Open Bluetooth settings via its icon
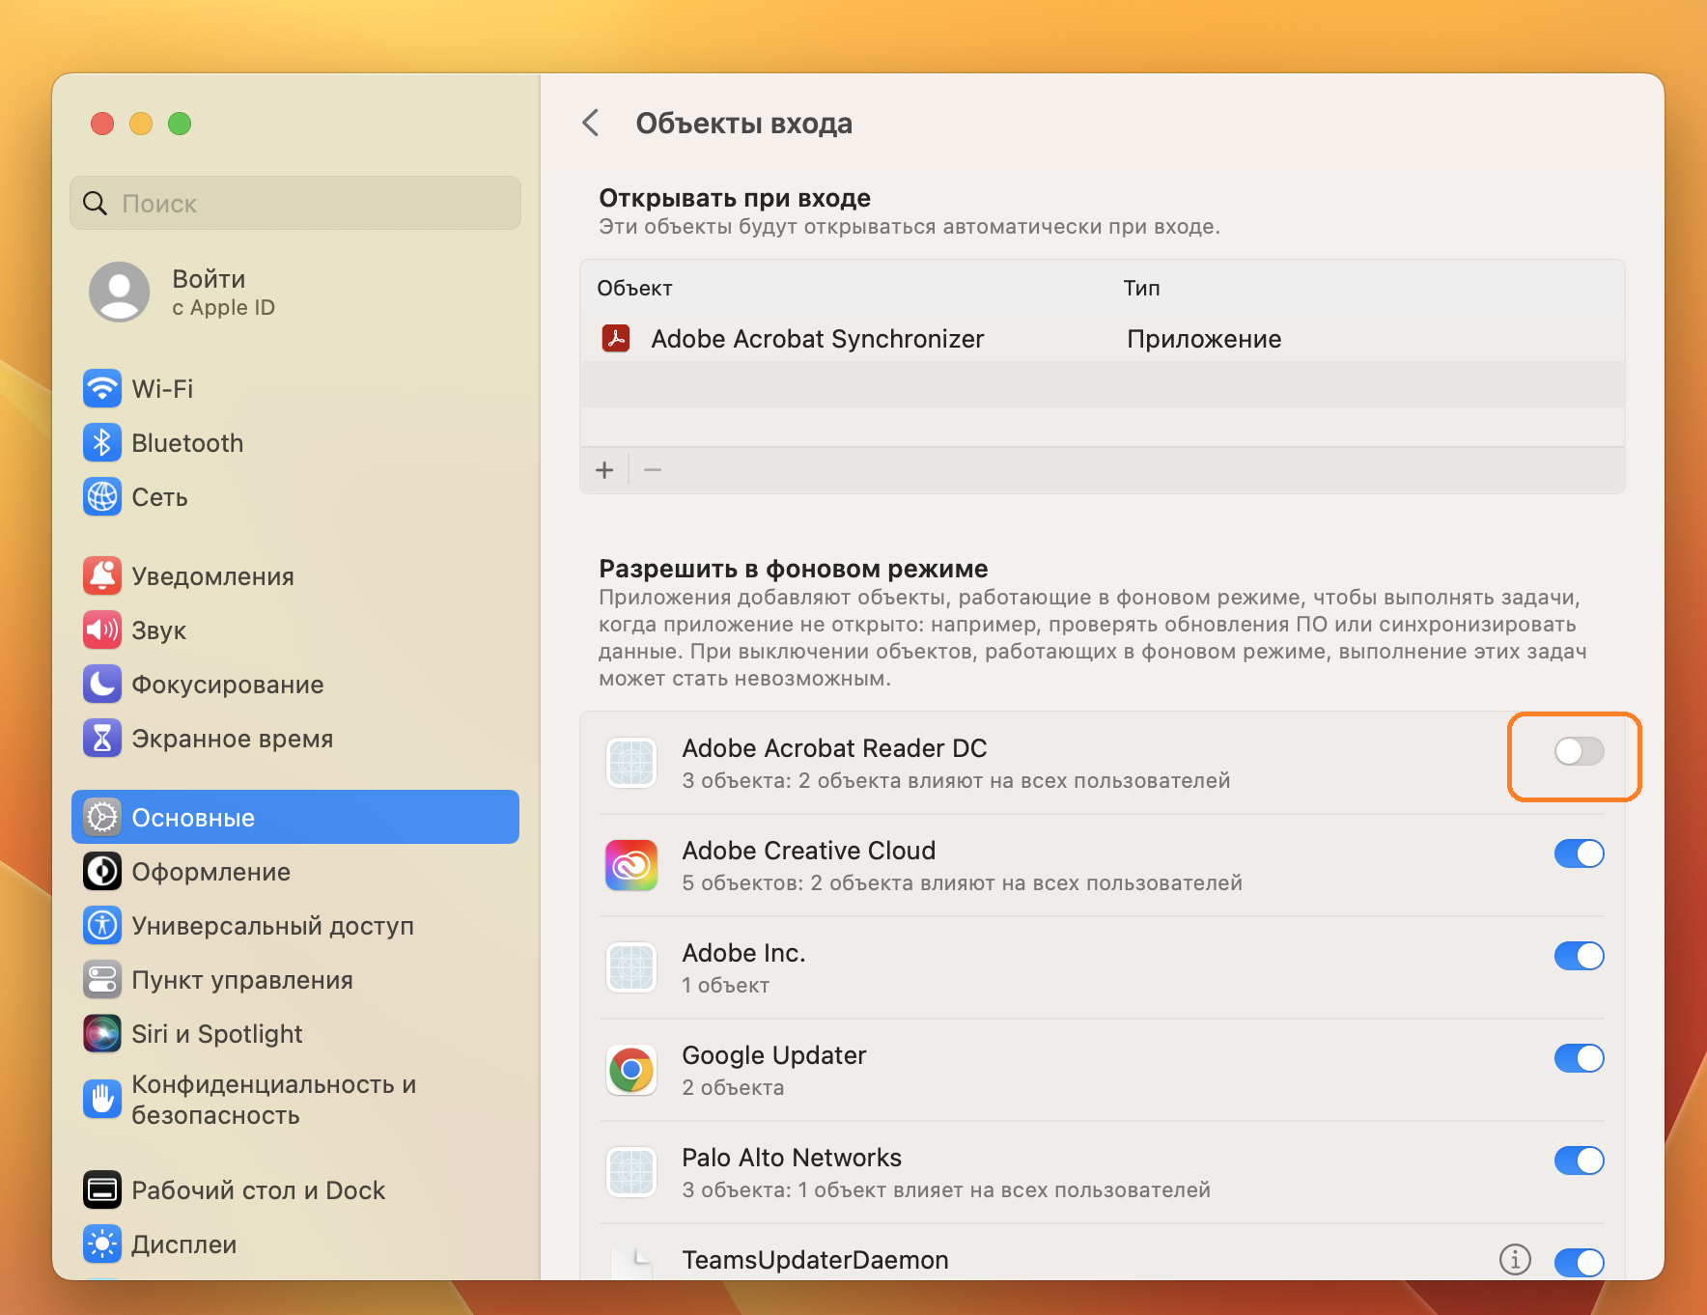This screenshot has height=1315, width=1707. pyautogui.click(x=102, y=443)
